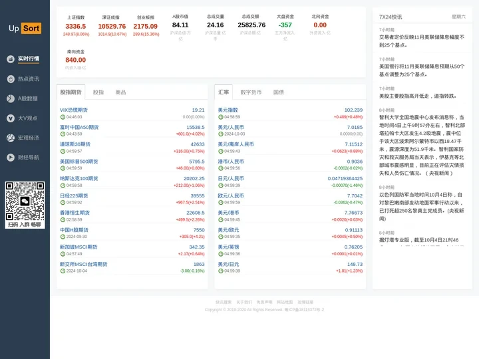This screenshot has width=479, height=359.
Task: Click clock icon under 日元/人民币
Action: [221, 185]
